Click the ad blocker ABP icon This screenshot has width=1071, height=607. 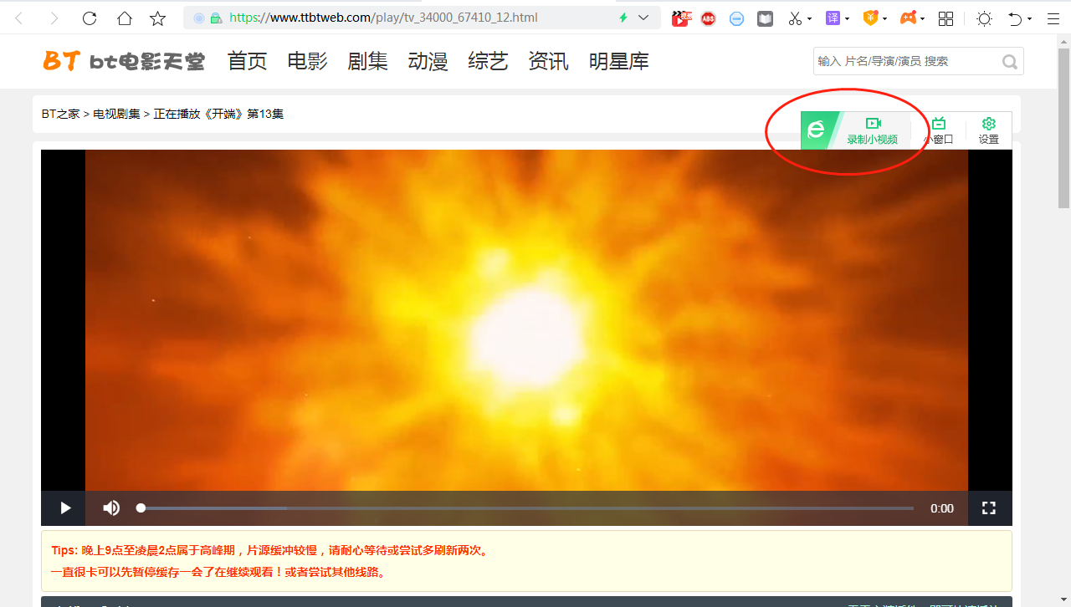tap(708, 17)
